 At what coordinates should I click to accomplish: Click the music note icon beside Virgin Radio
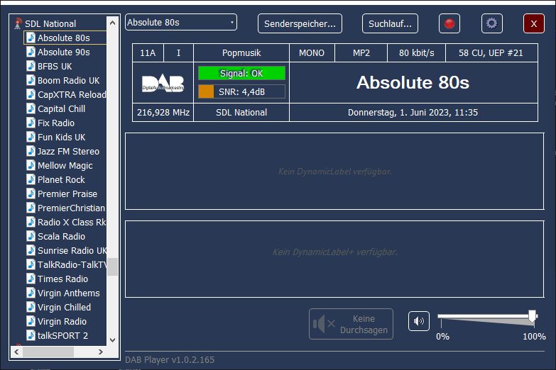[x=31, y=321]
